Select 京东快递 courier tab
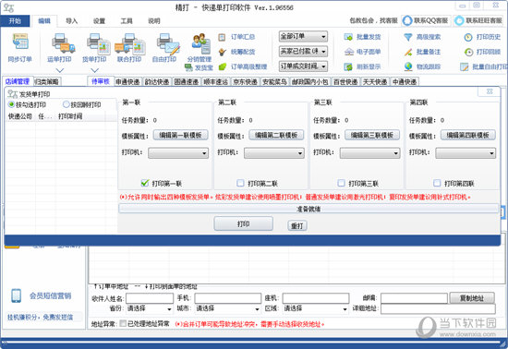The width and height of the screenshot is (508, 349). click(x=246, y=81)
